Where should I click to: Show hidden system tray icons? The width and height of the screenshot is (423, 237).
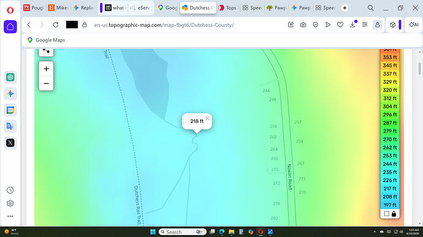(x=375, y=232)
